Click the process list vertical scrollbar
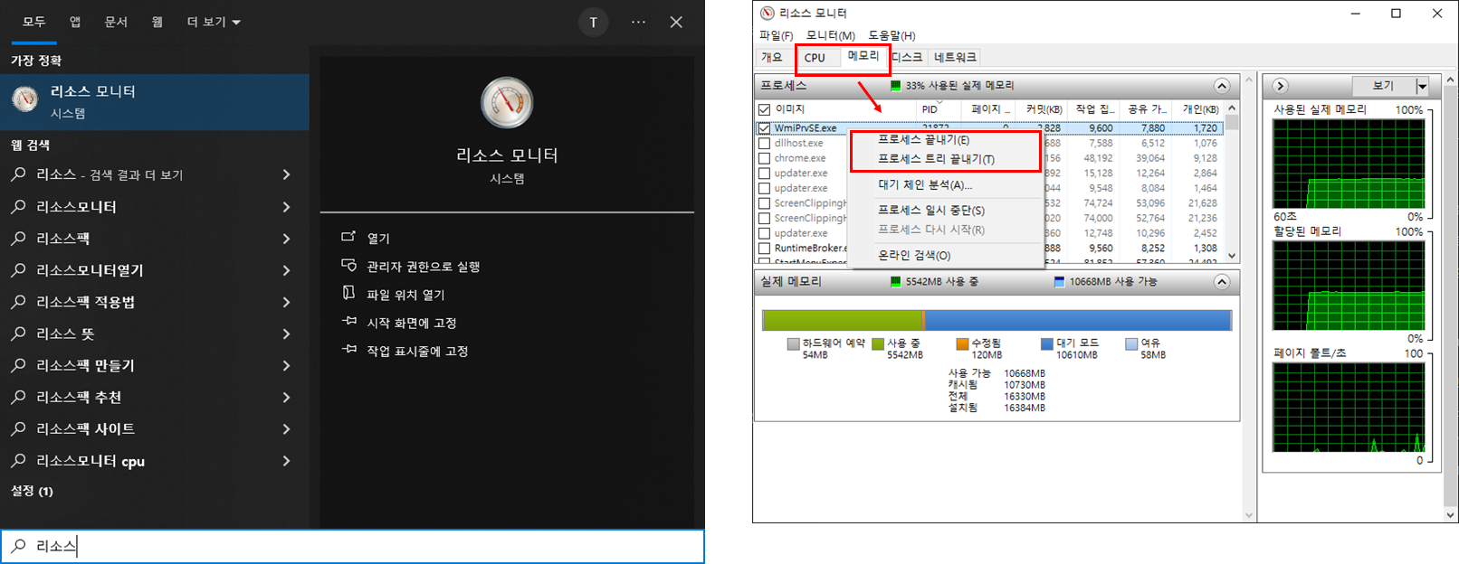 pyautogui.click(x=1231, y=183)
